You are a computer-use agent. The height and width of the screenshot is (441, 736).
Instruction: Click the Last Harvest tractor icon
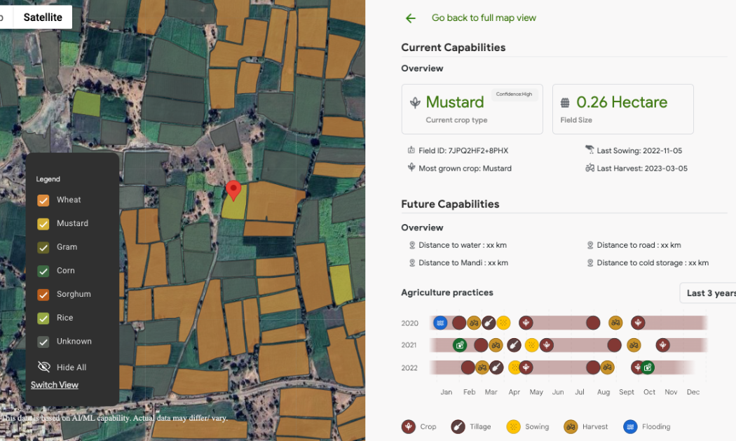click(x=590, y=167)
